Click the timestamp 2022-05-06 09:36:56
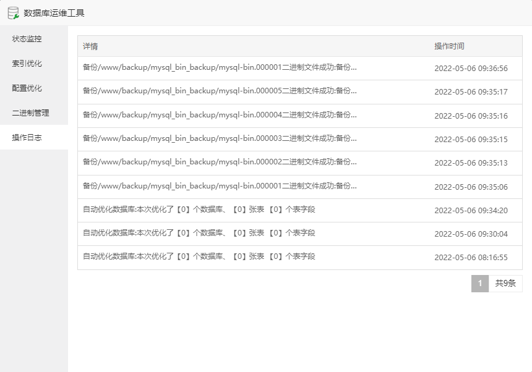The height and width of the screenshot is (372, 532). click(471, 69)
